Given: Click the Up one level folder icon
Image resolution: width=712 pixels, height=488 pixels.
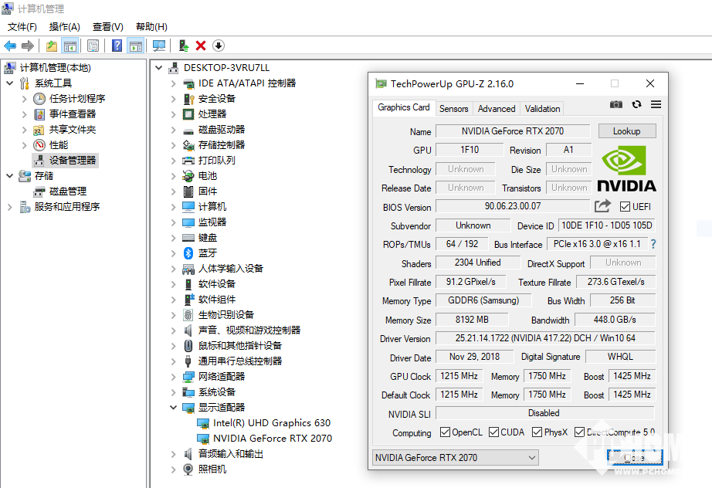Looking at the screenshot, I should click(x=52, y=46).
